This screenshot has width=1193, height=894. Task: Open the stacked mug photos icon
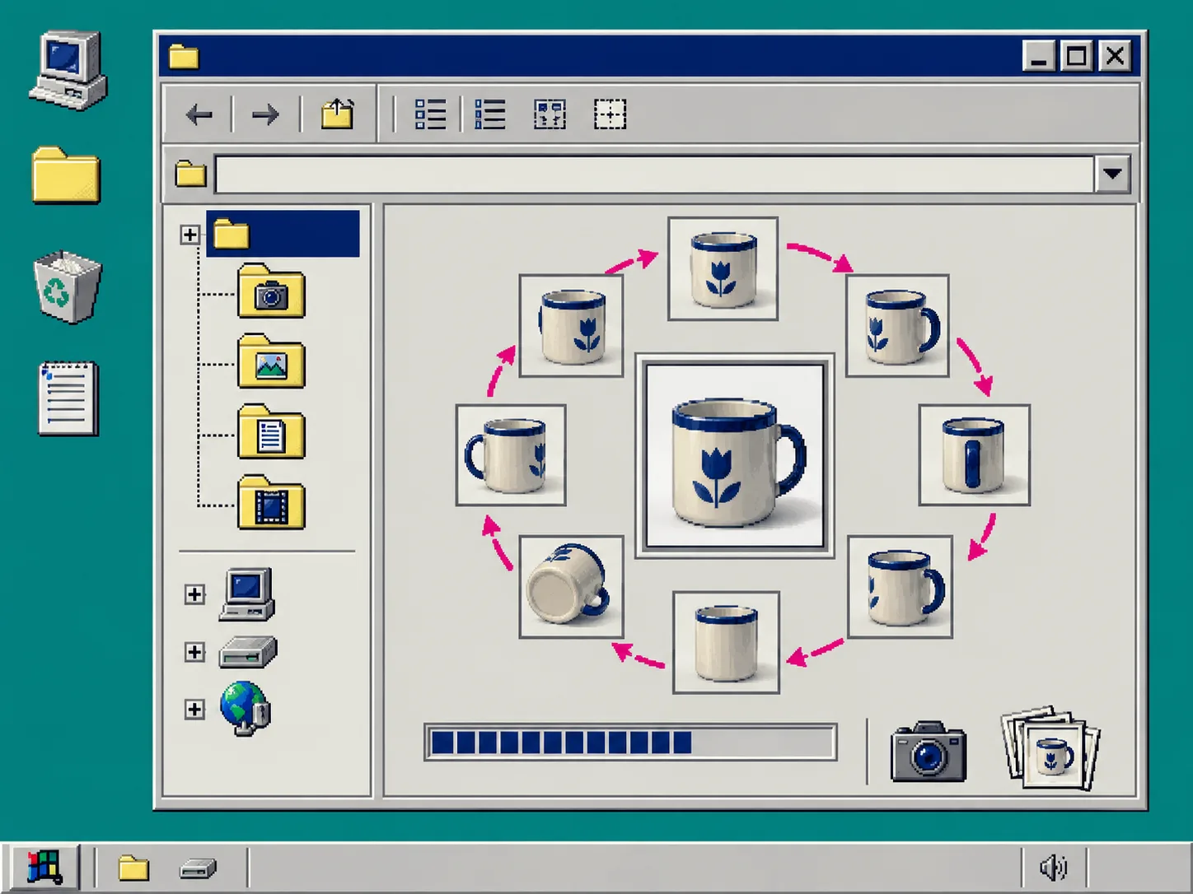(1050, 747)
